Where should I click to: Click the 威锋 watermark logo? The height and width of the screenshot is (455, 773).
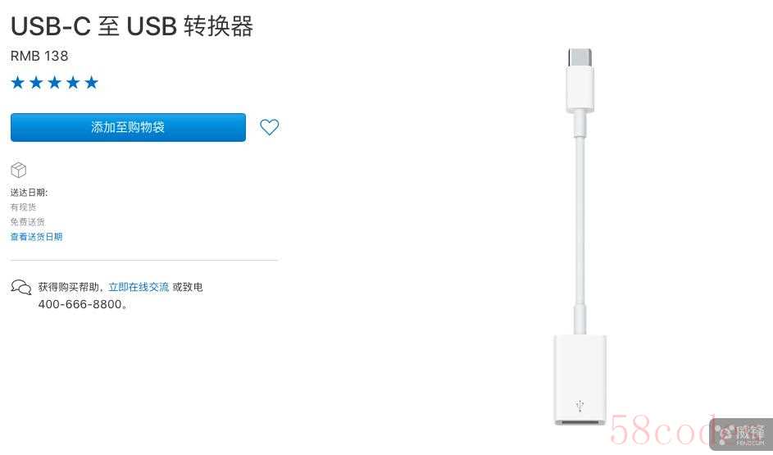(x=743, y=435)
